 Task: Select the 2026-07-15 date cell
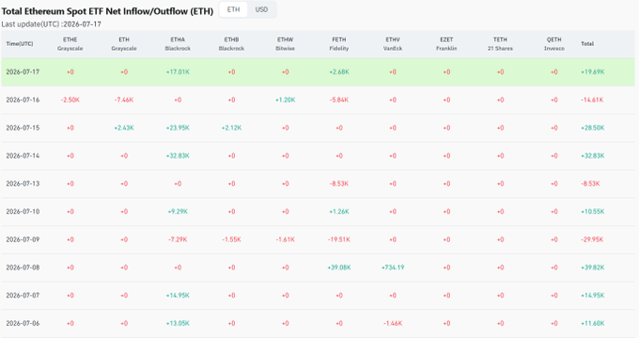[x=23, y=128]
